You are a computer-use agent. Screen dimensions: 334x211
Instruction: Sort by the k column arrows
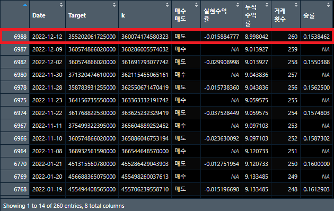pyautogui.click(x=167, y=5)
